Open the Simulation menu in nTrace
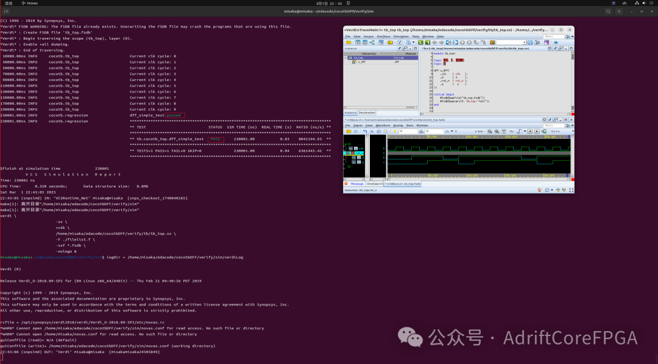This screenshot has height=364, width=658. 400,37
